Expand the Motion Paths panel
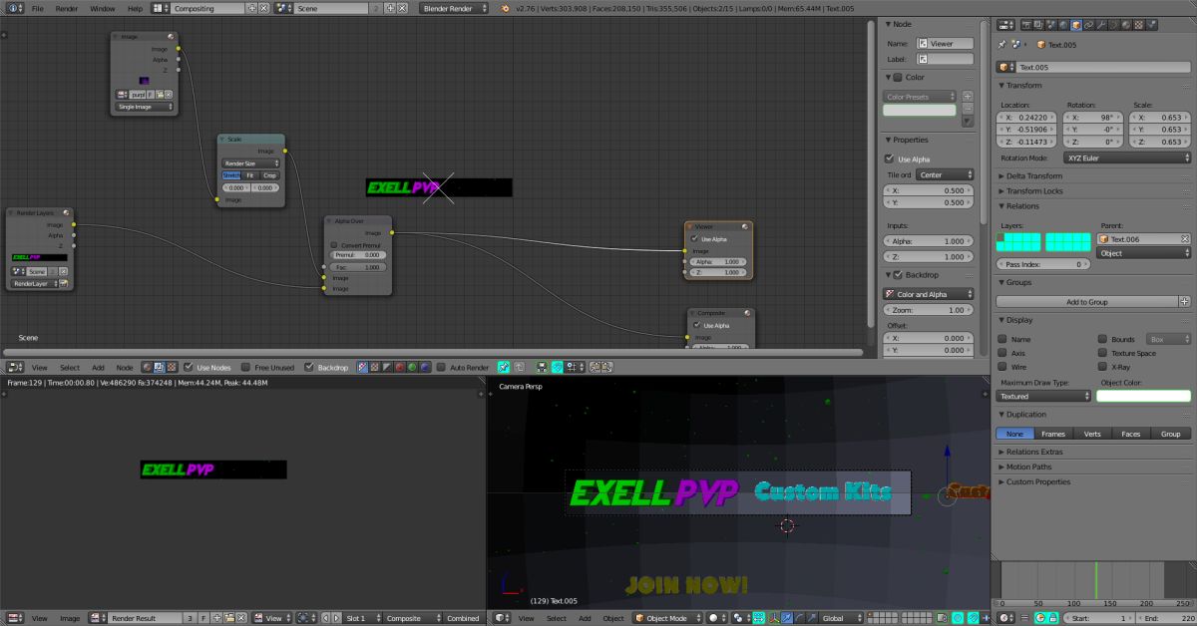This screenshot has width=1197, height=626. coord(1028,467)
